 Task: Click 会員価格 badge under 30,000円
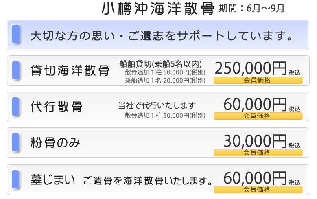click(258, 153)
